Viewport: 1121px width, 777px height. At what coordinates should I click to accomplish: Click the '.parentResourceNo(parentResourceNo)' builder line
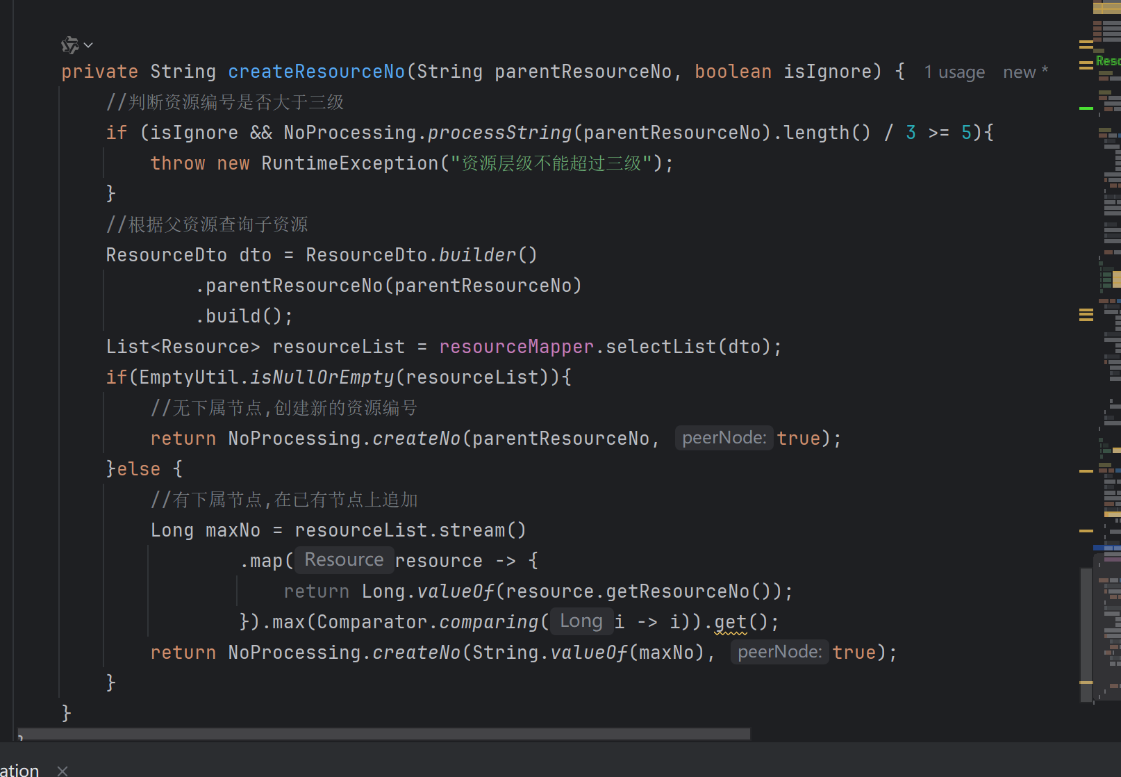tap(389, 286)
